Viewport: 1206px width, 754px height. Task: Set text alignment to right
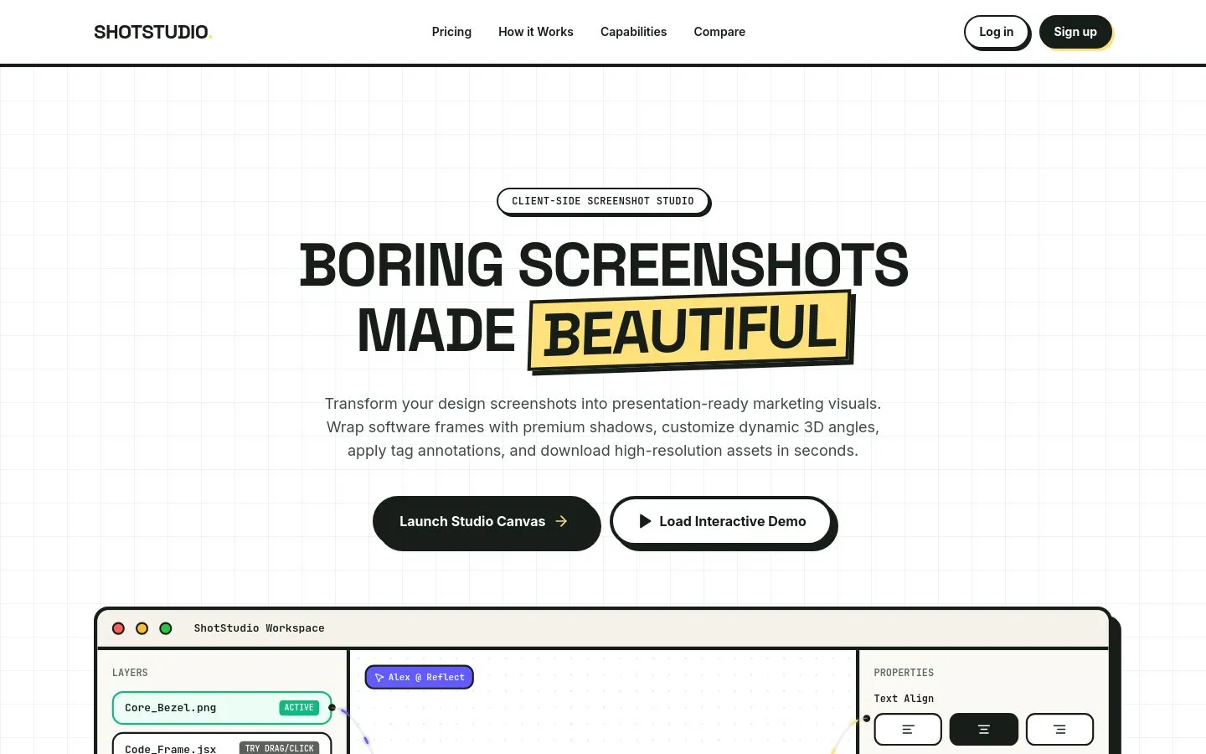click(x=1059, y=730)
